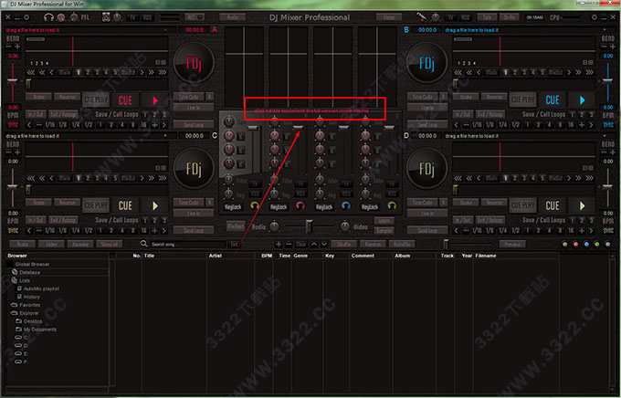Click the headphones icon in the top toolbar
Image resolution: width=621 pixels, height=398 pixels.
tap(48, 17)
